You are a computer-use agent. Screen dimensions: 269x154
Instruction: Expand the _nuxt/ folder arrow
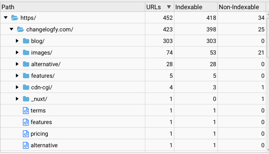tap(17, 99)
